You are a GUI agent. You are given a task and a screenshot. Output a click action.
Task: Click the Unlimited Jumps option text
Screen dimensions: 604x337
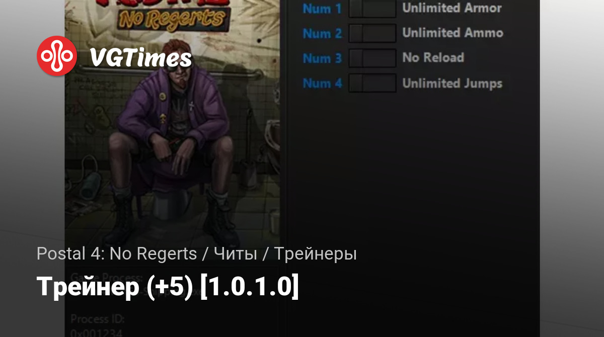(x=452, y=83)
